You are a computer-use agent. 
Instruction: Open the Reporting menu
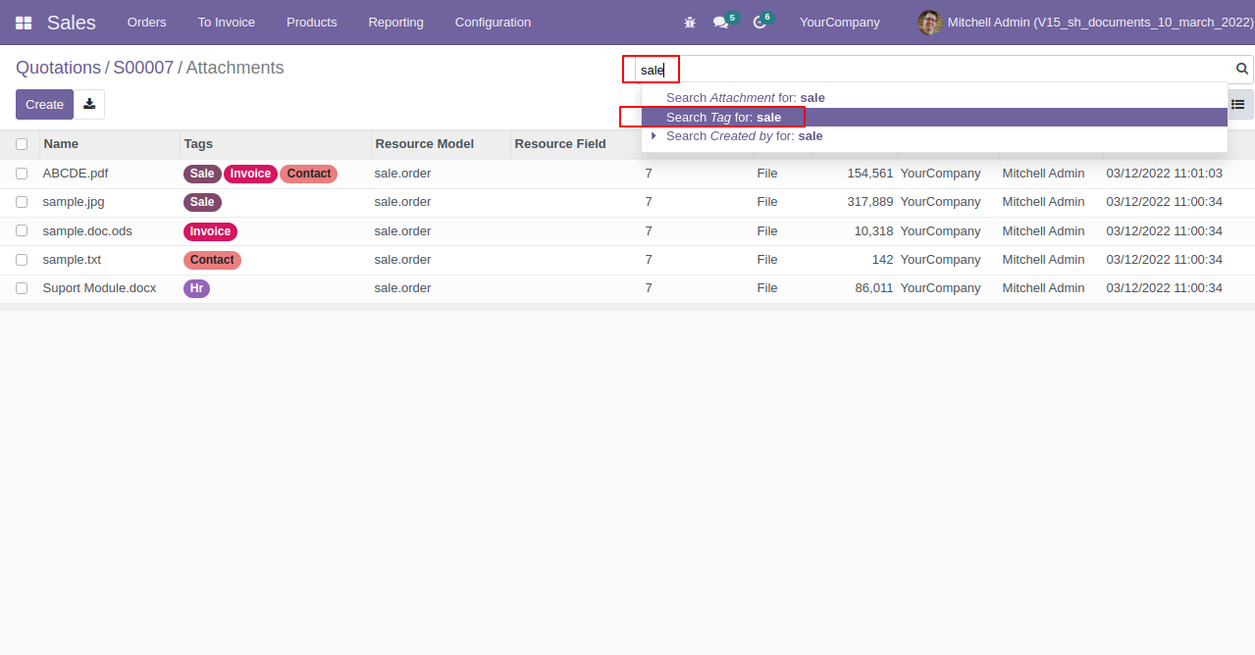tap(396, 23)
